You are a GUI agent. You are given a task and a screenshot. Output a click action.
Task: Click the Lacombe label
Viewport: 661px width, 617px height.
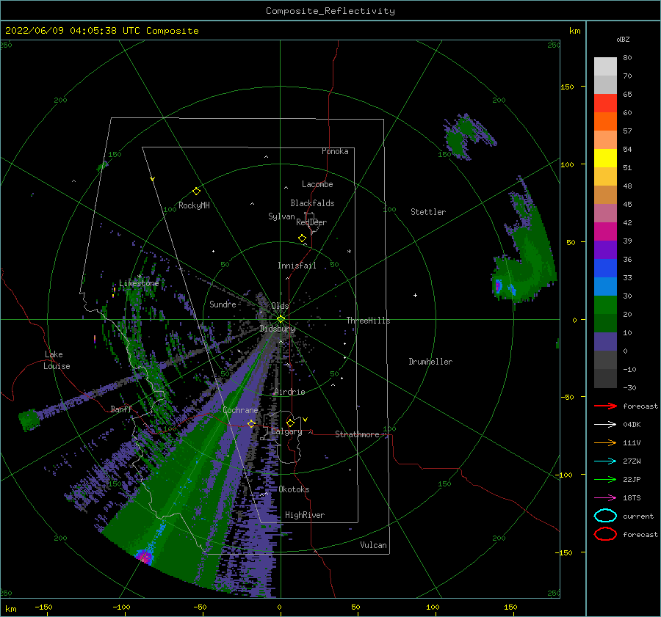317,184
